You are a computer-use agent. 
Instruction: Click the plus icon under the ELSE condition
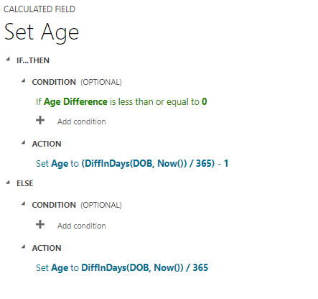40,224
